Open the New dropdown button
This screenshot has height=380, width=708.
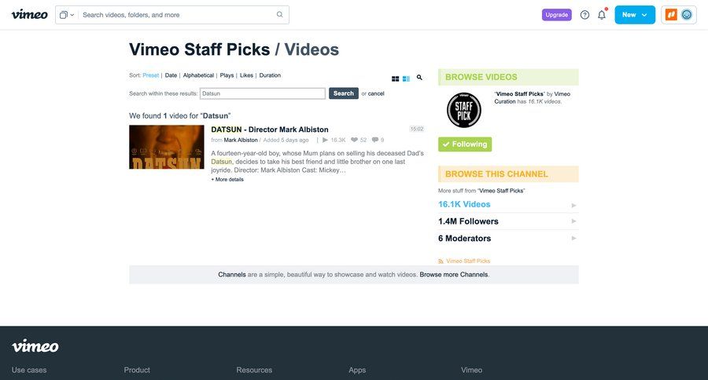coord(635,15)
